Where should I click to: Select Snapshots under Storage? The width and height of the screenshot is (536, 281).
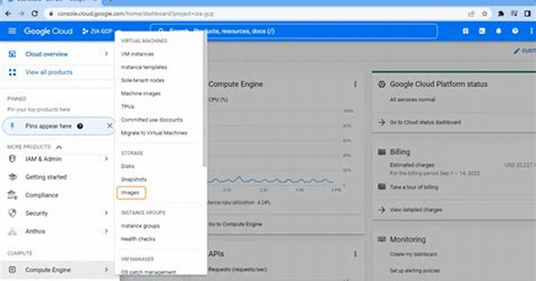[134, 179]
